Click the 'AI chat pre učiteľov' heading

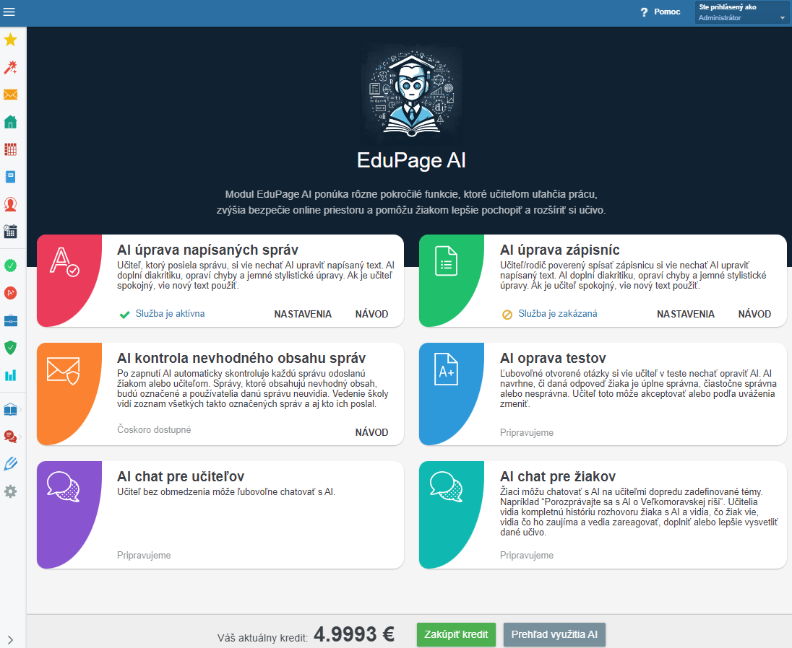tap(181, 477)
